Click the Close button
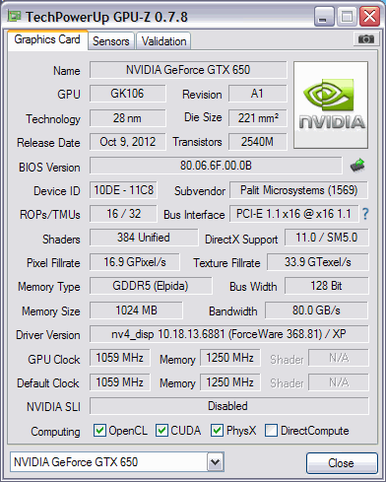This screenshot has width=386, height=482. 342,463
